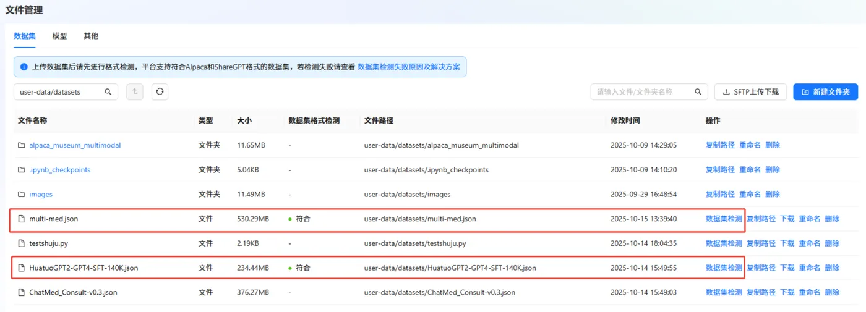The height and width of the screenshot is (312, 866).
Task: Run 数据集检测 on testshuju.py
Action: click(724, 243)
